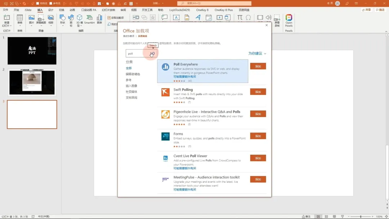Image resolution: width=389 pixels, height=219 pixels.
Task: Open the OneKey 8 Plus tab
Action: (224, 10)
